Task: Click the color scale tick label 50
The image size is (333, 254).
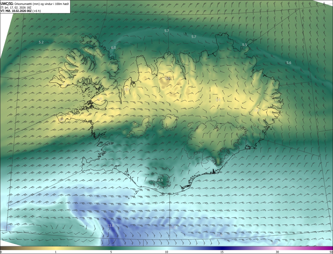Action: [x=331, y=252]
